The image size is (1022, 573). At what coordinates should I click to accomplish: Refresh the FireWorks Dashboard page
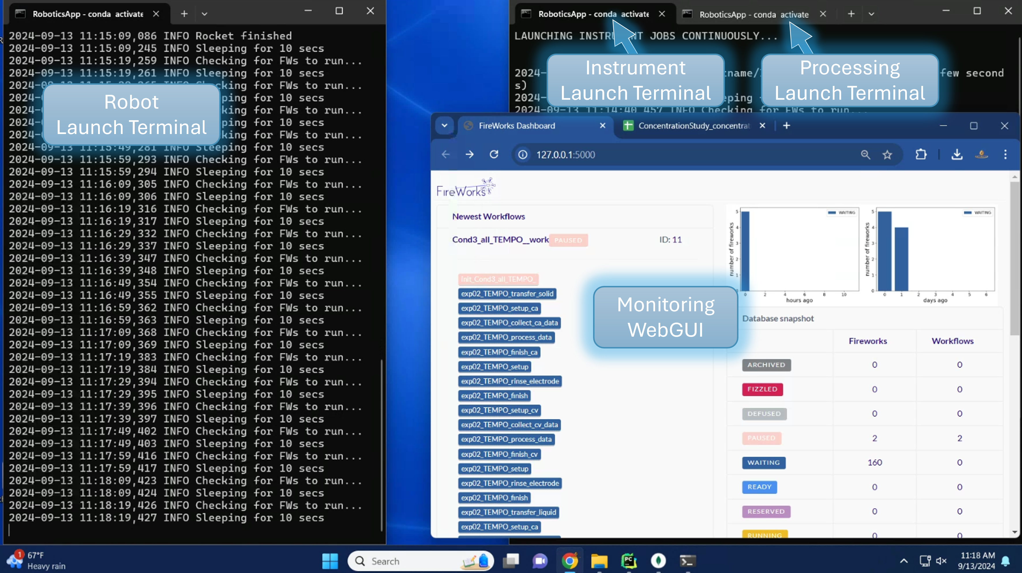pyautogui.click(x=494, y=155)
